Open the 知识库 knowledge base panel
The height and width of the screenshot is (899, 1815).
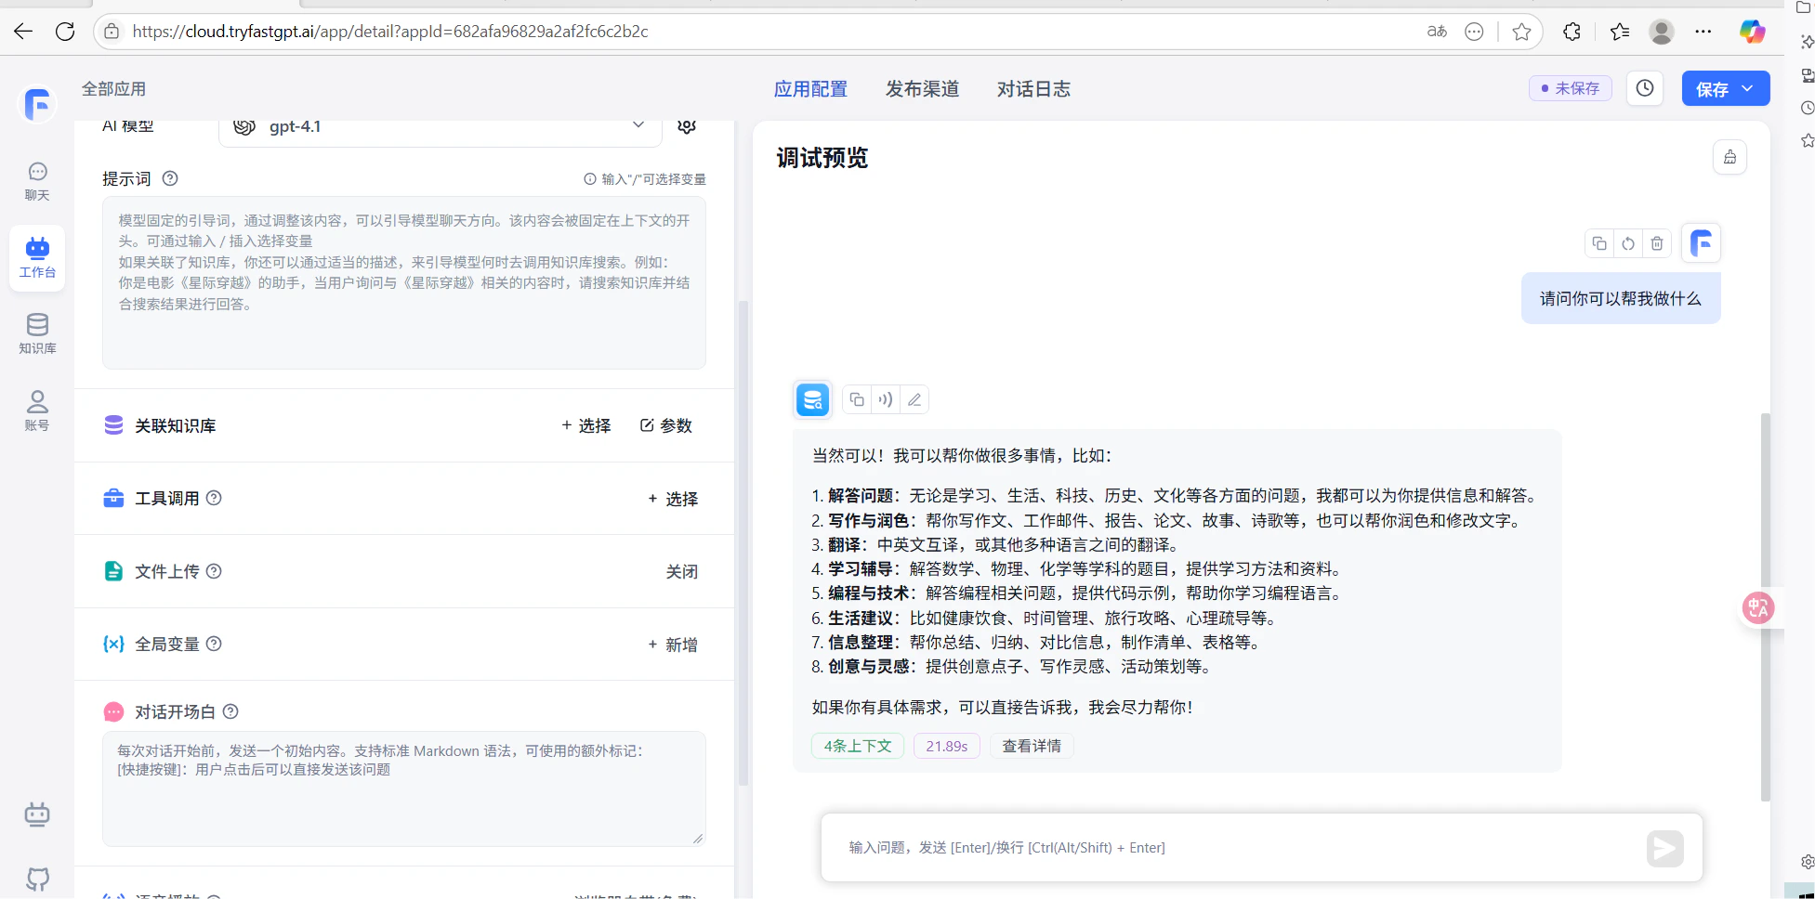37,332
